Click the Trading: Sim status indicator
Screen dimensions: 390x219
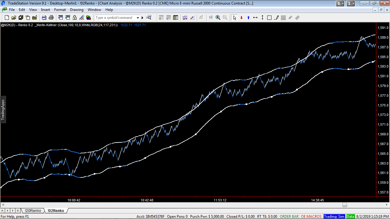pos(334,217)
